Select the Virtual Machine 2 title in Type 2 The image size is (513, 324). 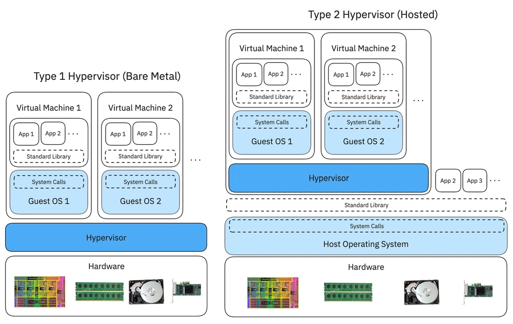point(363,48)
